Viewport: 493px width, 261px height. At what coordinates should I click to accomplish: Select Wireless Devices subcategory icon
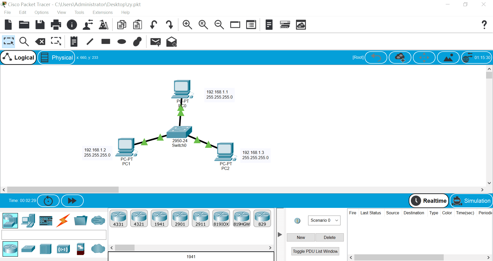(x=63, y=249)
